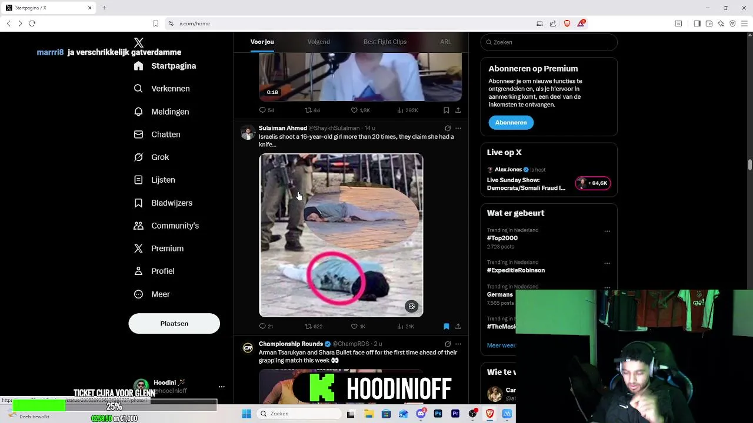Viewport: 753px width, 423px height.
Task: Open Sulaiman Ahmed's profile avatar
Action: tap(248, 132)
